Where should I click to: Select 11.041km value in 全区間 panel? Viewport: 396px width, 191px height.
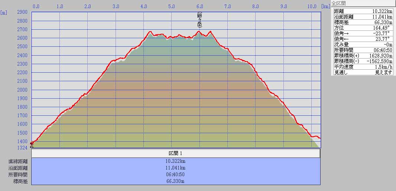click(382, 17)
